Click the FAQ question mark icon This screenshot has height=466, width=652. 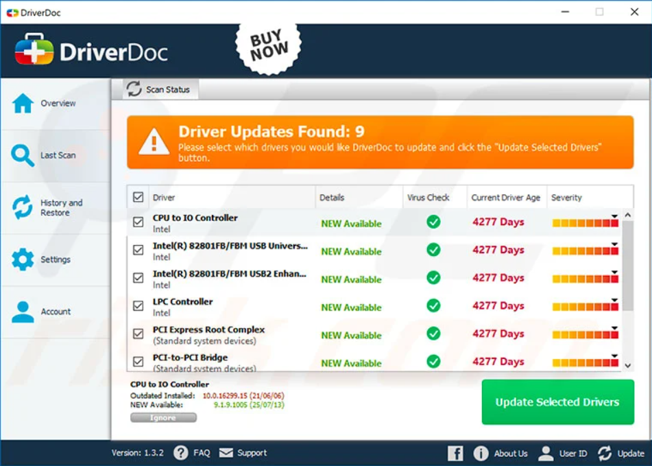pos(181,453)
